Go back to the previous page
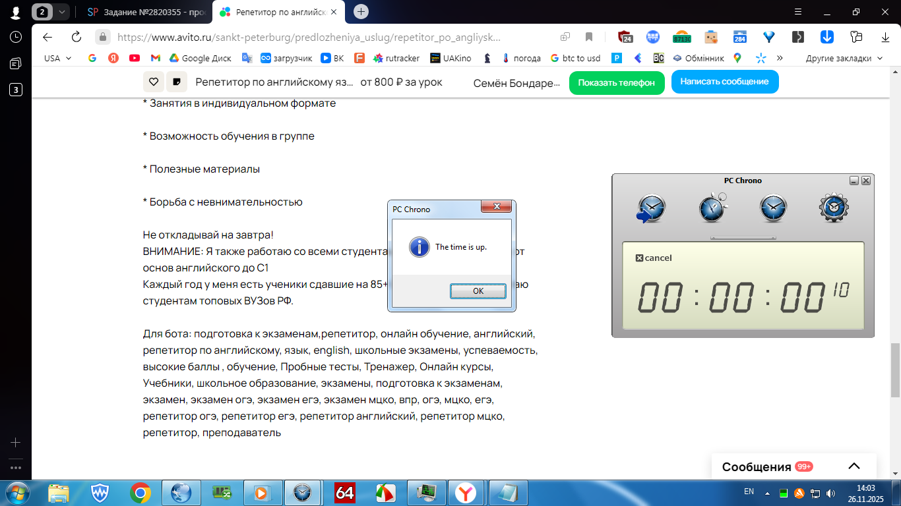This screenshot has height=506, width=901. (x=47, y=37)
